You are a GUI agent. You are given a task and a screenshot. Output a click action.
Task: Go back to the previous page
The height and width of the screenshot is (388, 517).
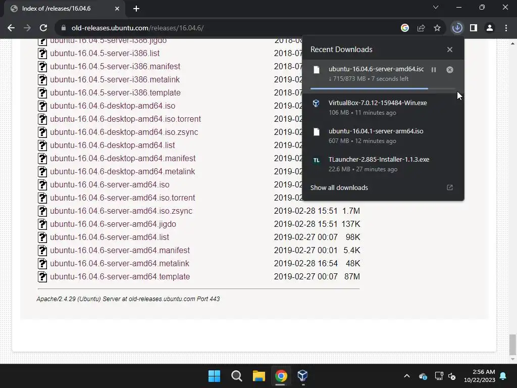11,28
